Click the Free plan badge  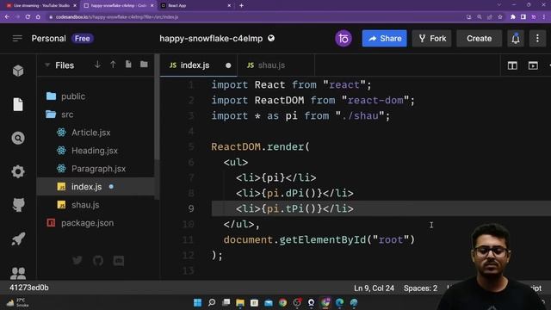click(x=83, y=38)
